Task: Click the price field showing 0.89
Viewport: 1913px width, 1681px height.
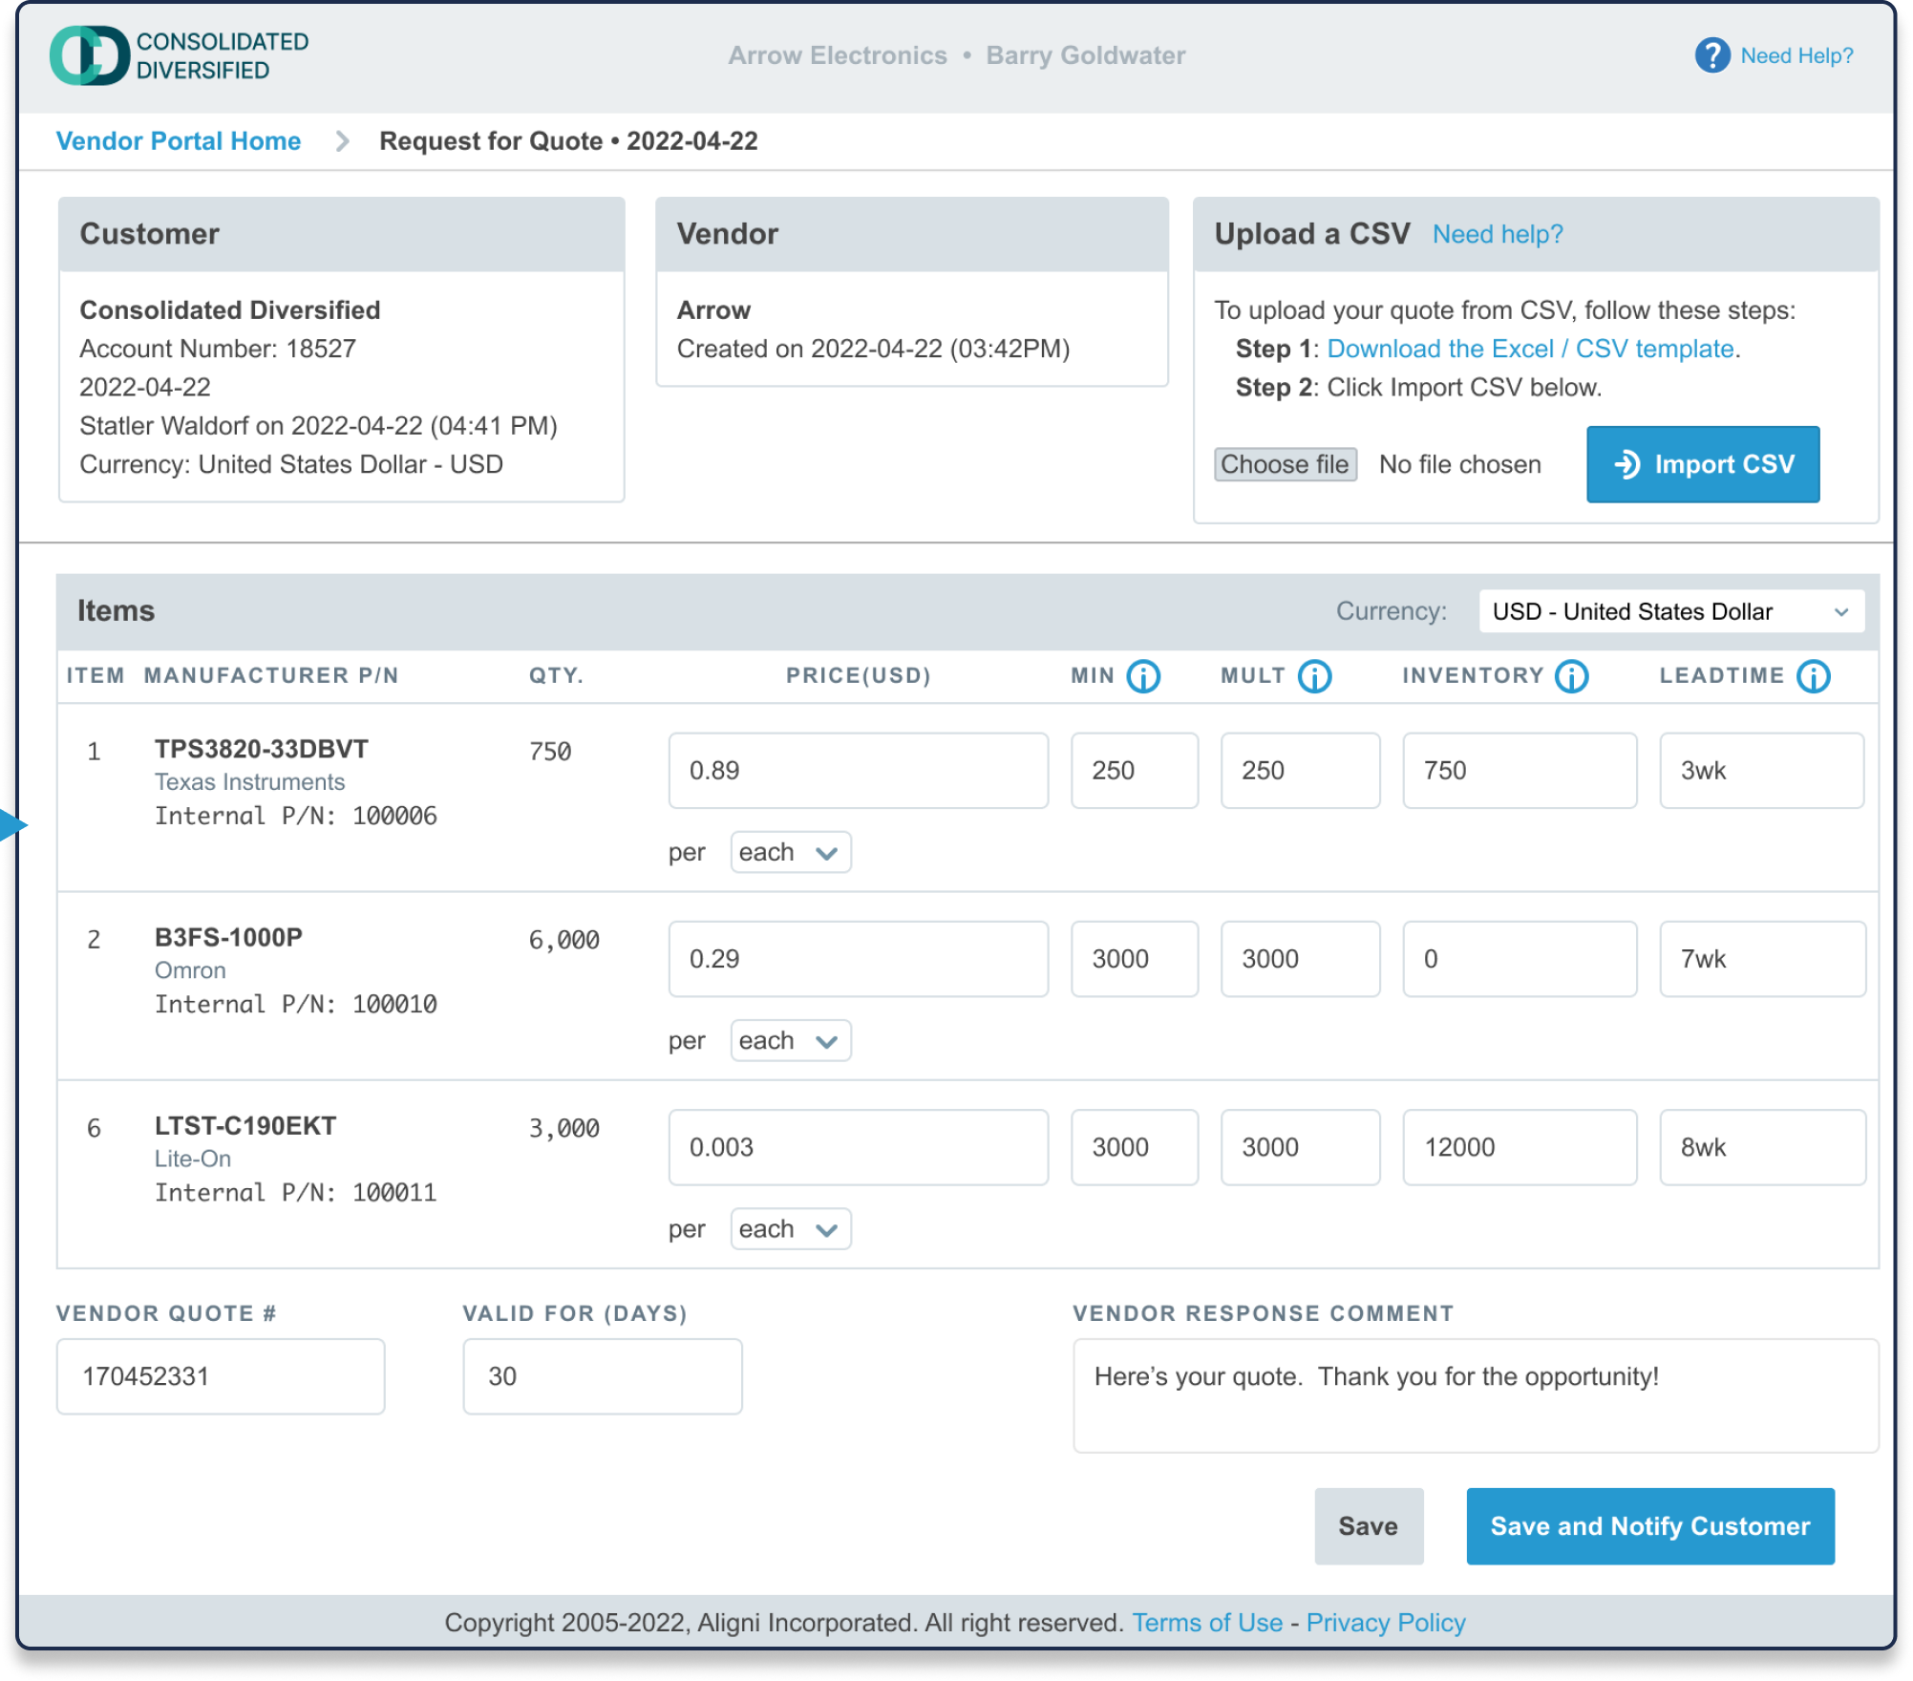Action: point(858,770)
